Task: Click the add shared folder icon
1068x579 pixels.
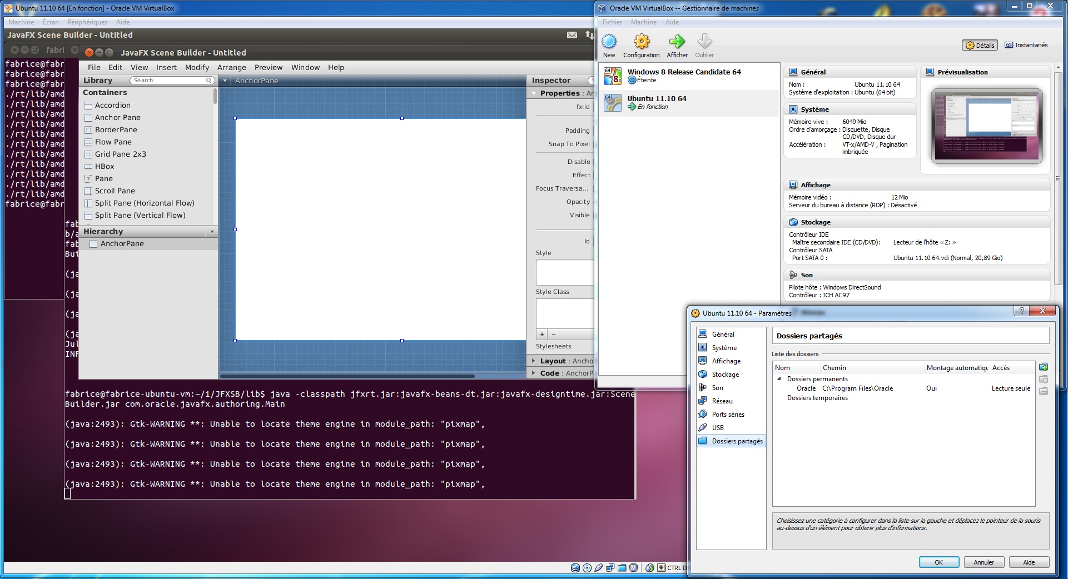Action: [1044, 367]
